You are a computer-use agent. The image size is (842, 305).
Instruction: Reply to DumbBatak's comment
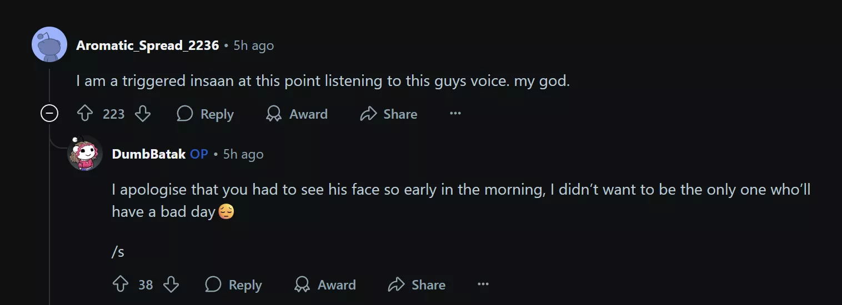coord(233,285)
